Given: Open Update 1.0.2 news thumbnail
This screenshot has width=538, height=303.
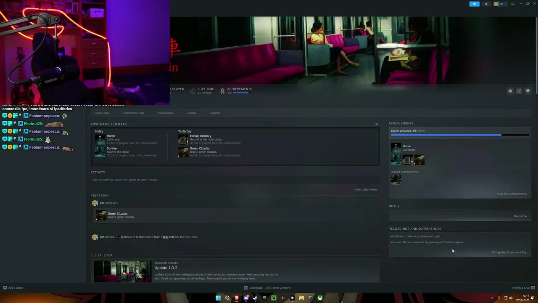Looking at the screenshot, I should pyautogui.click(x=122, y=271).
